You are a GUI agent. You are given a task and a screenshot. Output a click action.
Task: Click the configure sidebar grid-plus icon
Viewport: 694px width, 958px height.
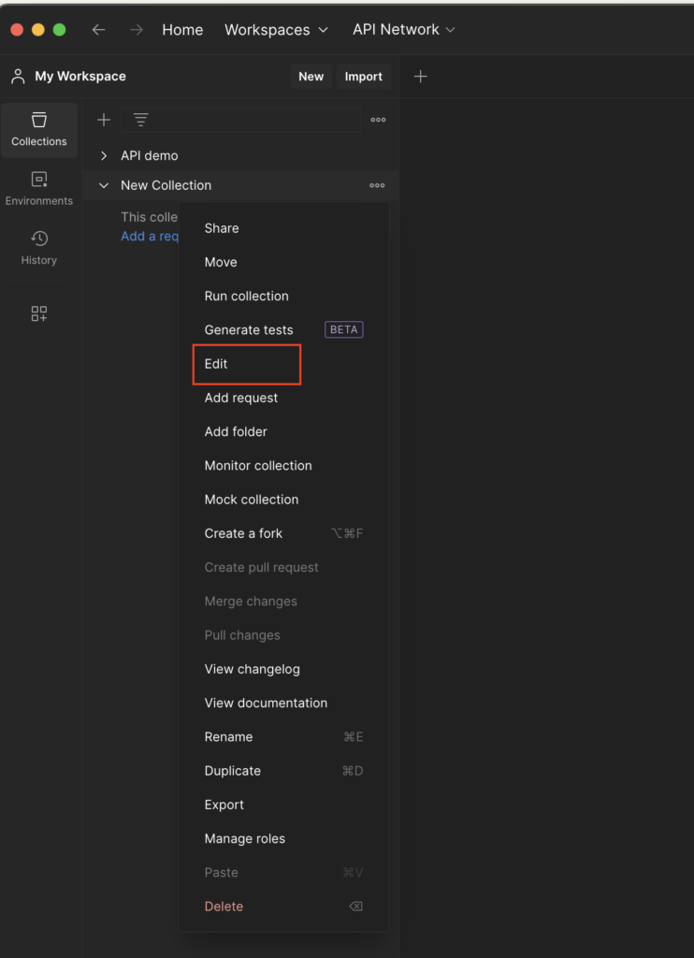click(x=39, y=314)
